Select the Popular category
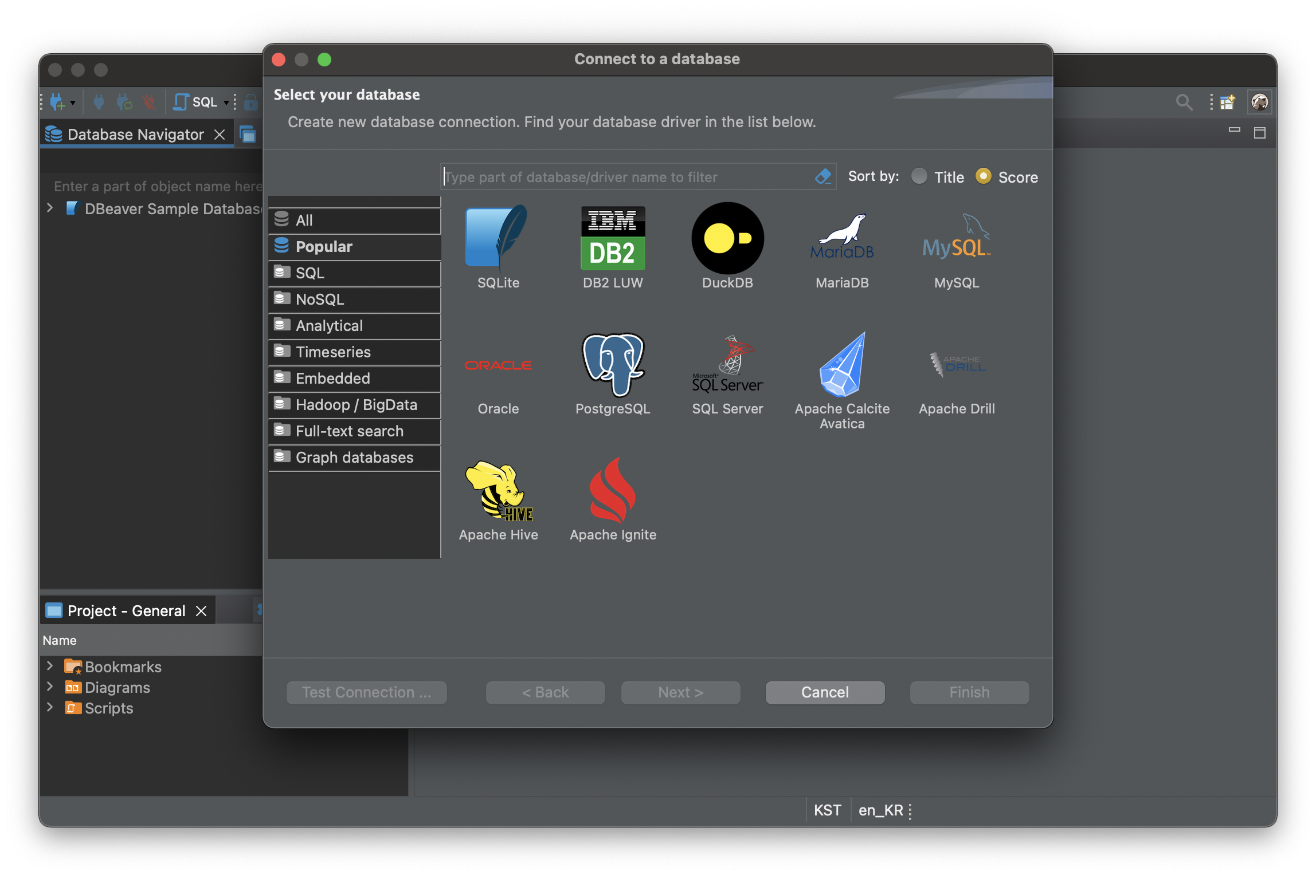This screenshot has height=875, width=1316. (x=354, y=247)
